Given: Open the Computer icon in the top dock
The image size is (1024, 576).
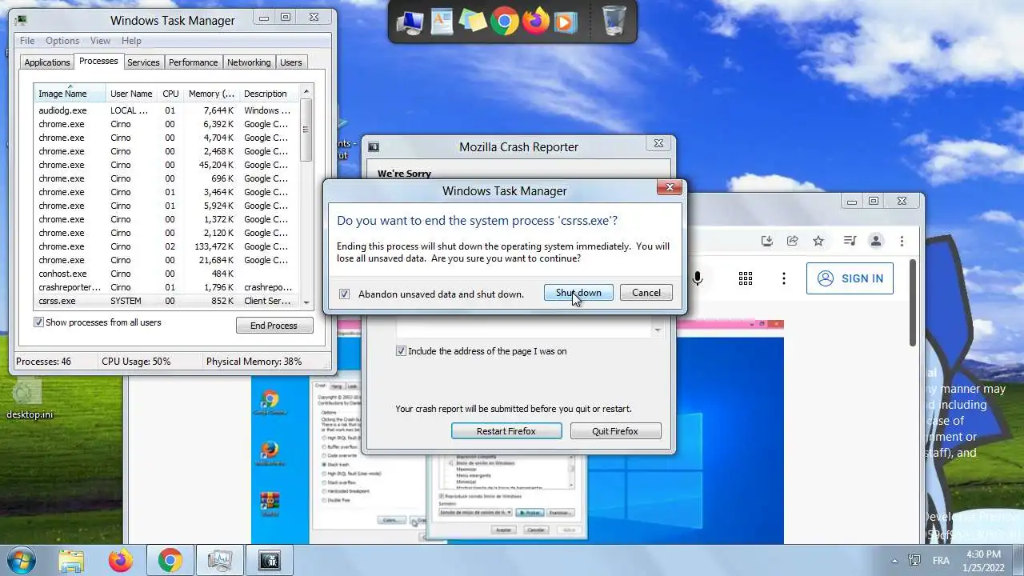Looking at the screenshot, I should click(x=410, y=22).
